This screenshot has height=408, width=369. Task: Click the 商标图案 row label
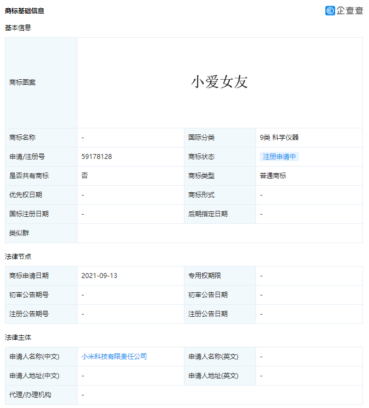22,82
